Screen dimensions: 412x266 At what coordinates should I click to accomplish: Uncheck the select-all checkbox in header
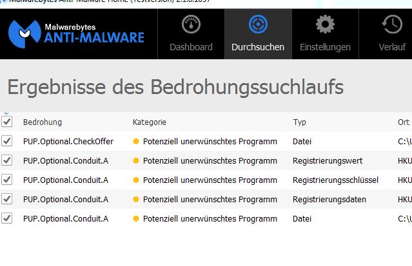point(7,122)
